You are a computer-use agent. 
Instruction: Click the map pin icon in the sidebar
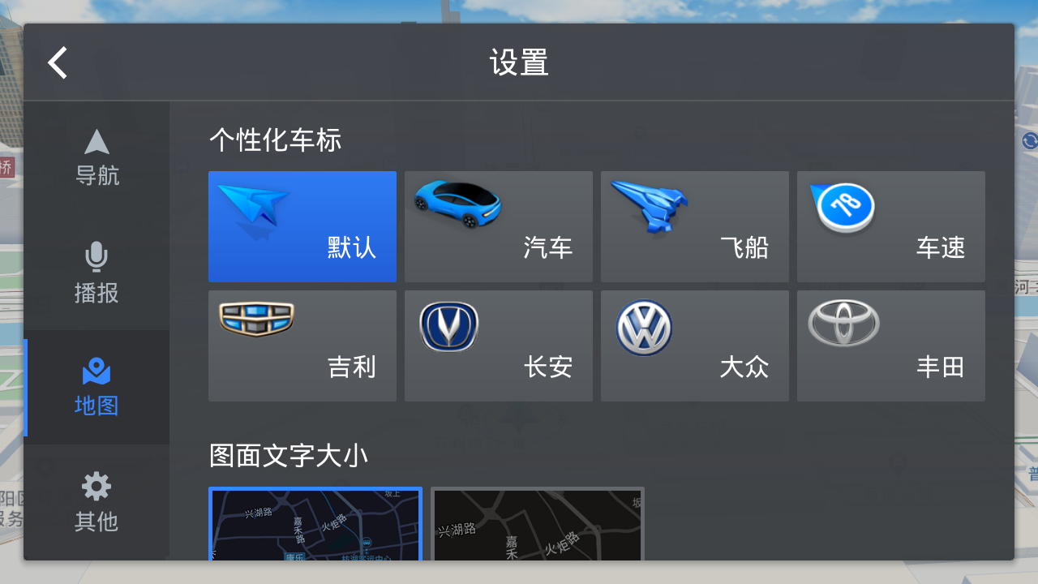tap(97, 371)
